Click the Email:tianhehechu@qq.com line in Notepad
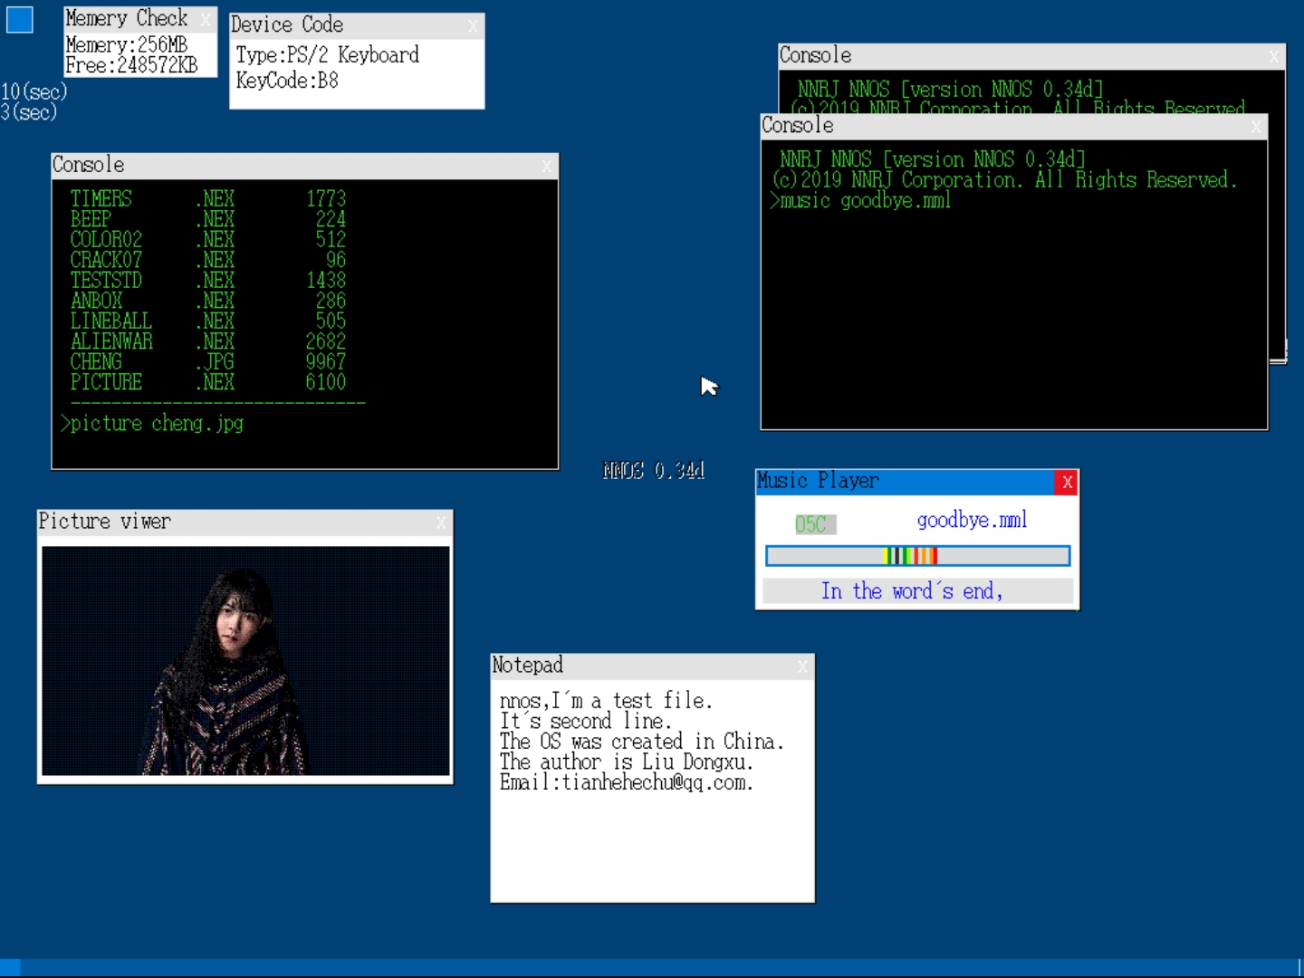This screenshot has height=978, width=1304. (x=626, y=782)
